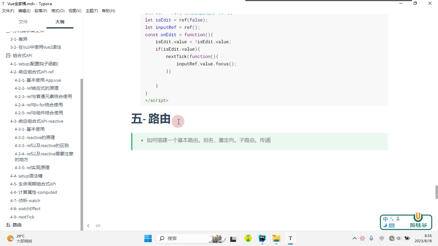The image size is (438, 246).
Task: Open the 主题(T) menu
Action: pyautogui.click(x=92, y=11)
